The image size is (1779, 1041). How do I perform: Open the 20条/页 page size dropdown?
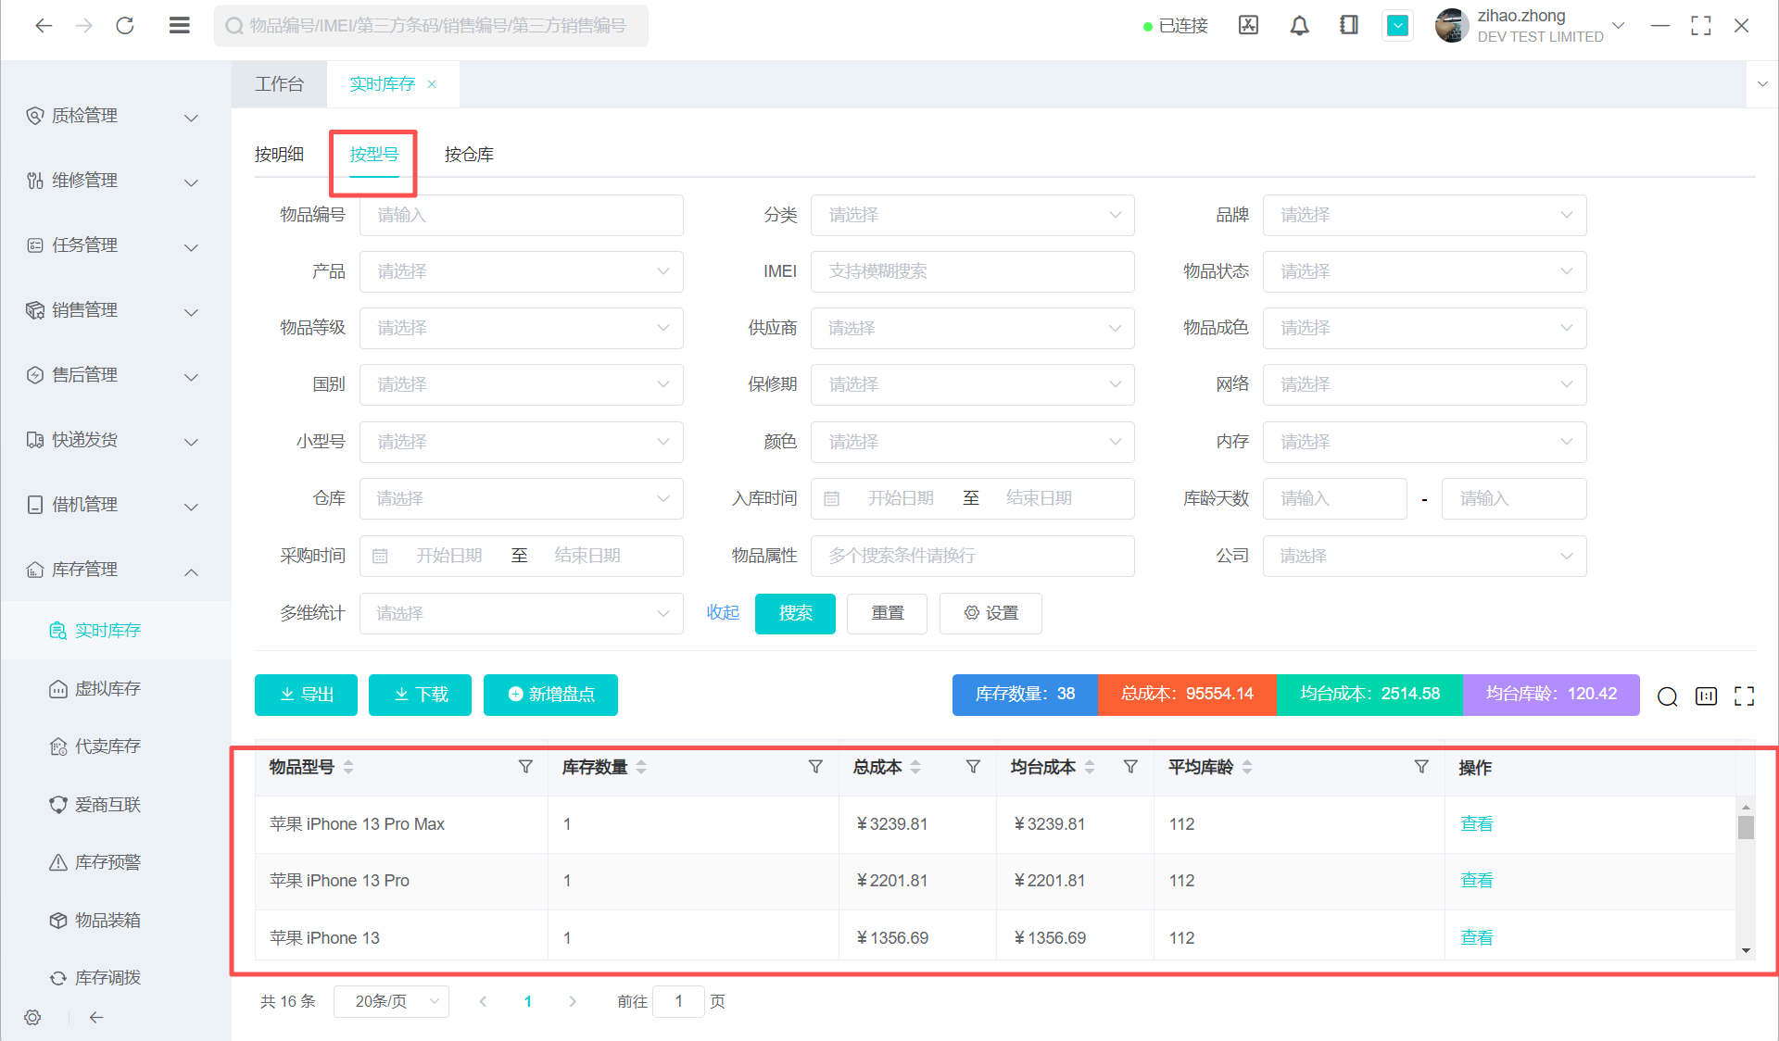(390, 1001)
